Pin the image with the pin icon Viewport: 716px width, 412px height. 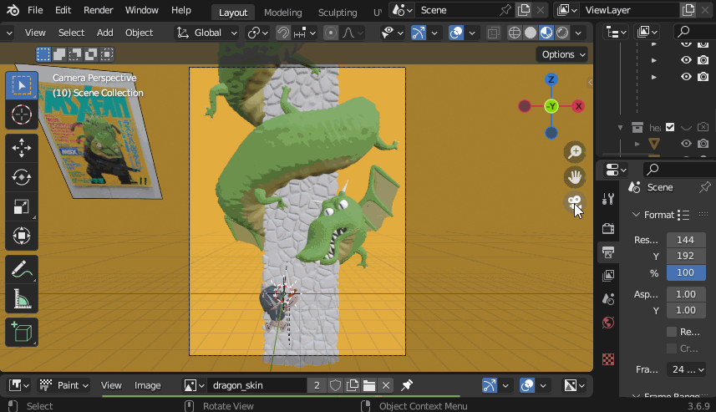tap(406, 385)
